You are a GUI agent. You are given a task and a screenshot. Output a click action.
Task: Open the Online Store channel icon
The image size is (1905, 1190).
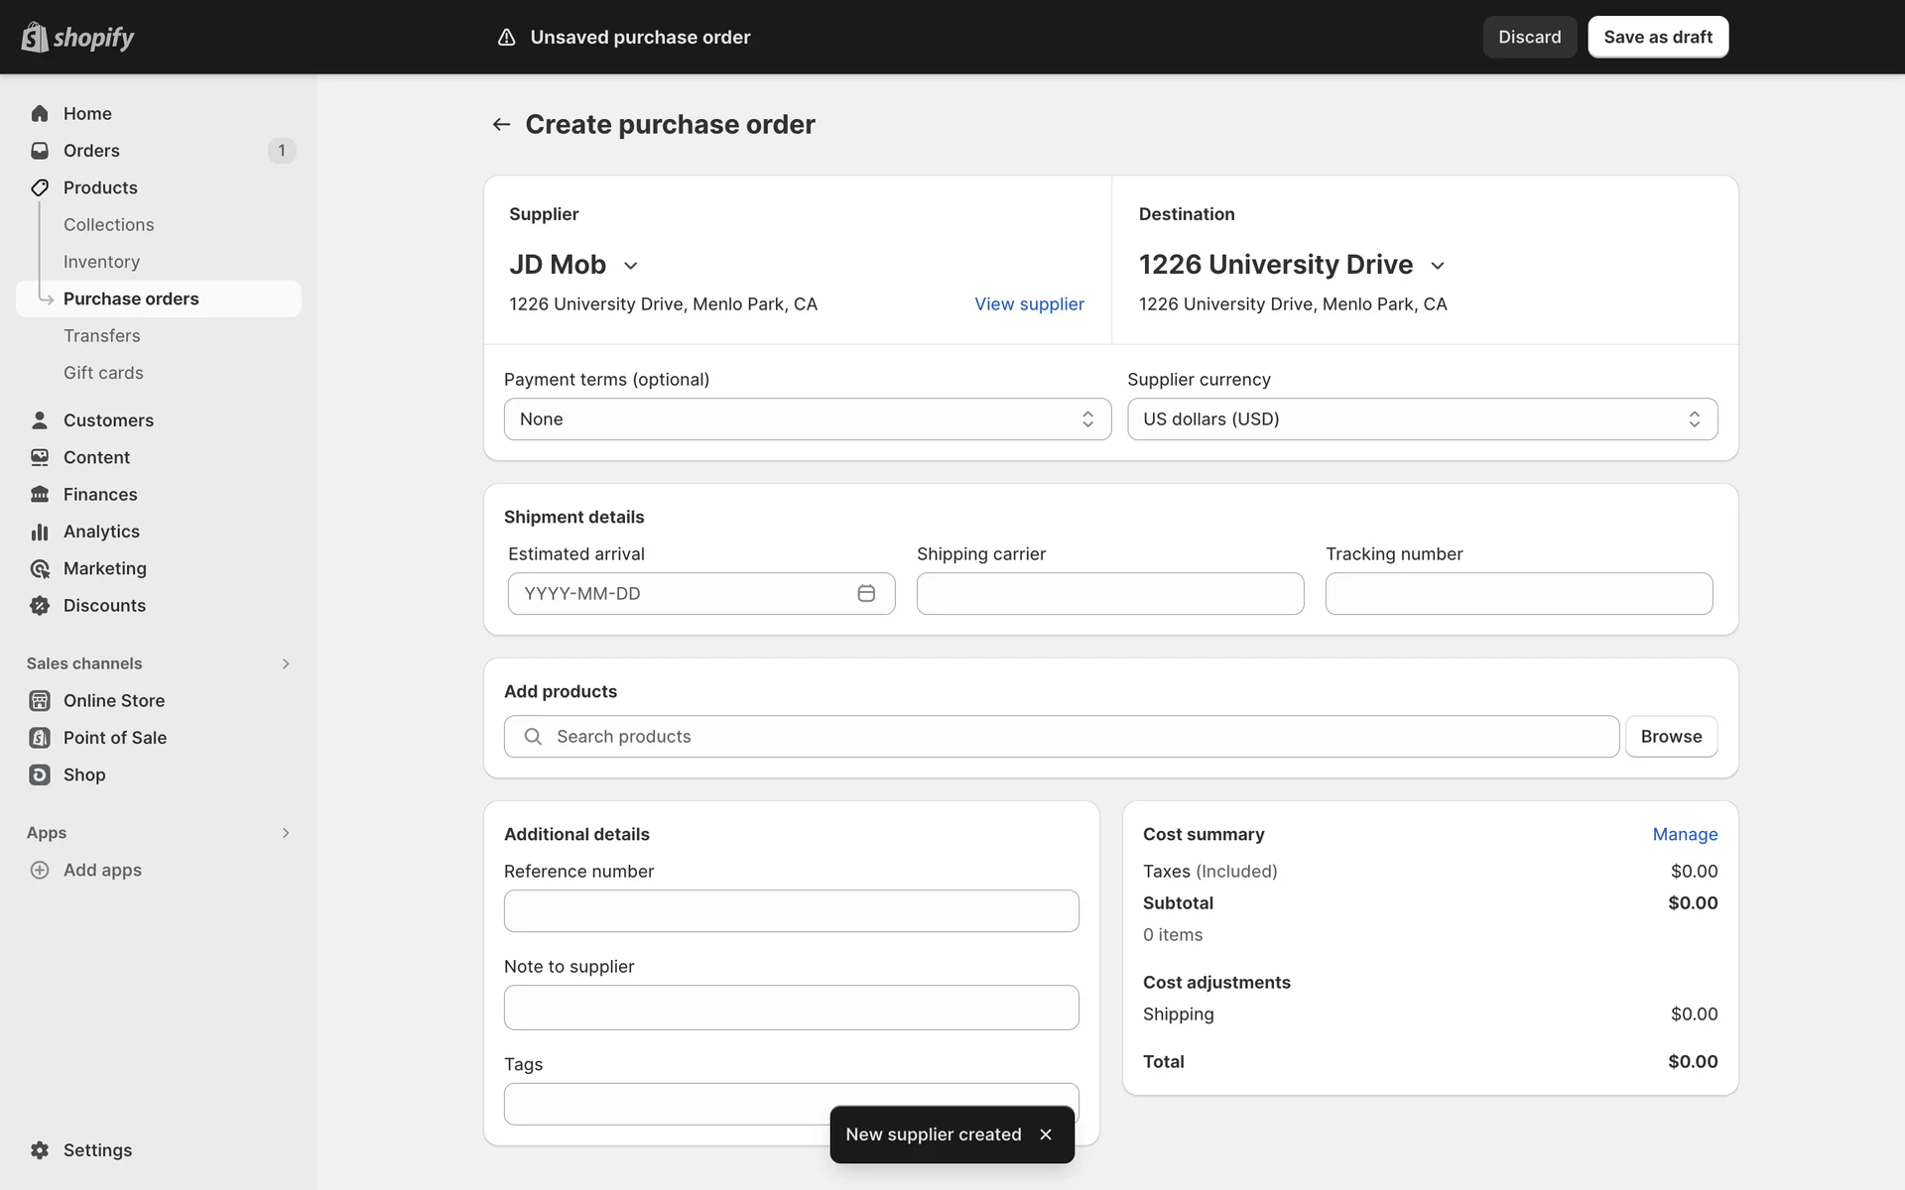40,700
